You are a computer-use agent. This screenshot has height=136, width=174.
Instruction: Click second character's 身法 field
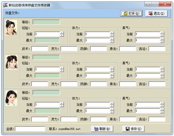click(x=128, y=84)
